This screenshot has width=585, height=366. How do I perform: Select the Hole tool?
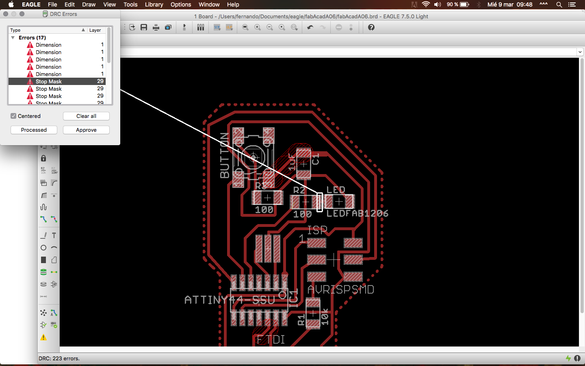coord(43,284)
